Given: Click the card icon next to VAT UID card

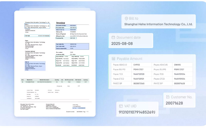Looking at the screenshot, I should point(121,106).
